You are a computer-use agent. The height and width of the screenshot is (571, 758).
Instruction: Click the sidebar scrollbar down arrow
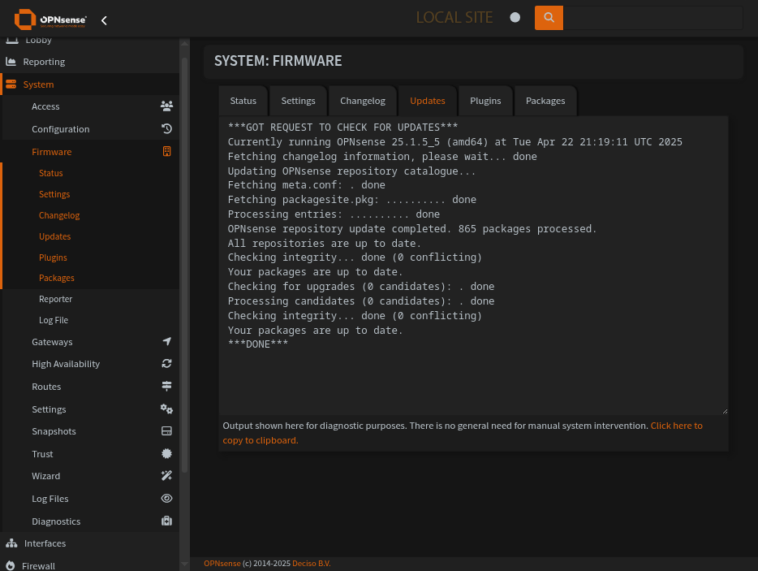pyautogui.click(x=184, y=565)
